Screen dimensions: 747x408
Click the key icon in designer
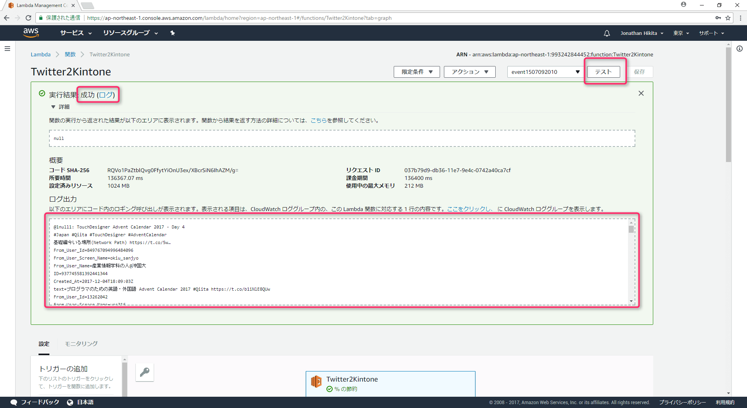coord(145,372)
